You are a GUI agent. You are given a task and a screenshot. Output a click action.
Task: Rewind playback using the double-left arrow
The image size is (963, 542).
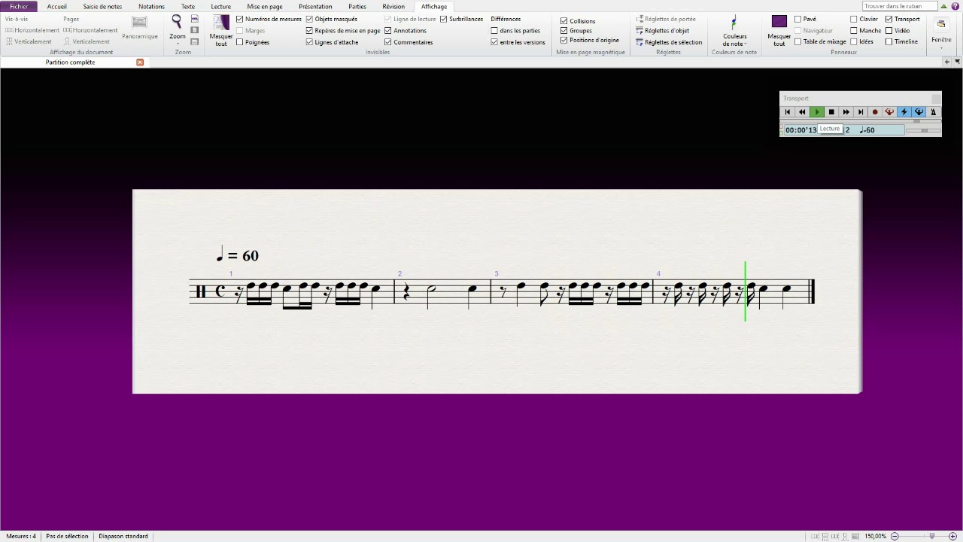(x=802, y=112)
